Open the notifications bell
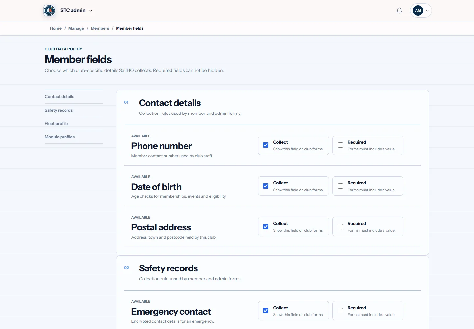Viewport: 474px width, 329px height. 399,11
